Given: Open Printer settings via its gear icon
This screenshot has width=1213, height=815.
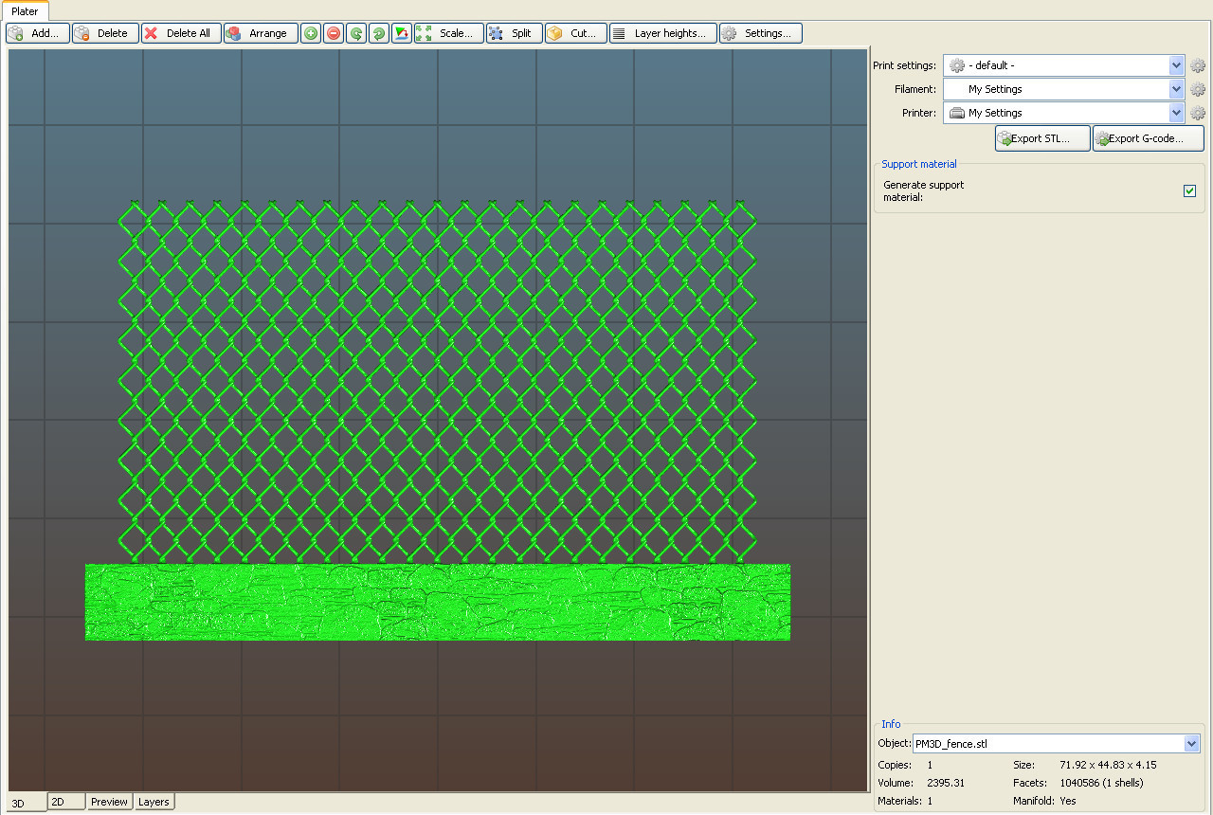Looking at the screenshot, I should [x=1198, y=113].
